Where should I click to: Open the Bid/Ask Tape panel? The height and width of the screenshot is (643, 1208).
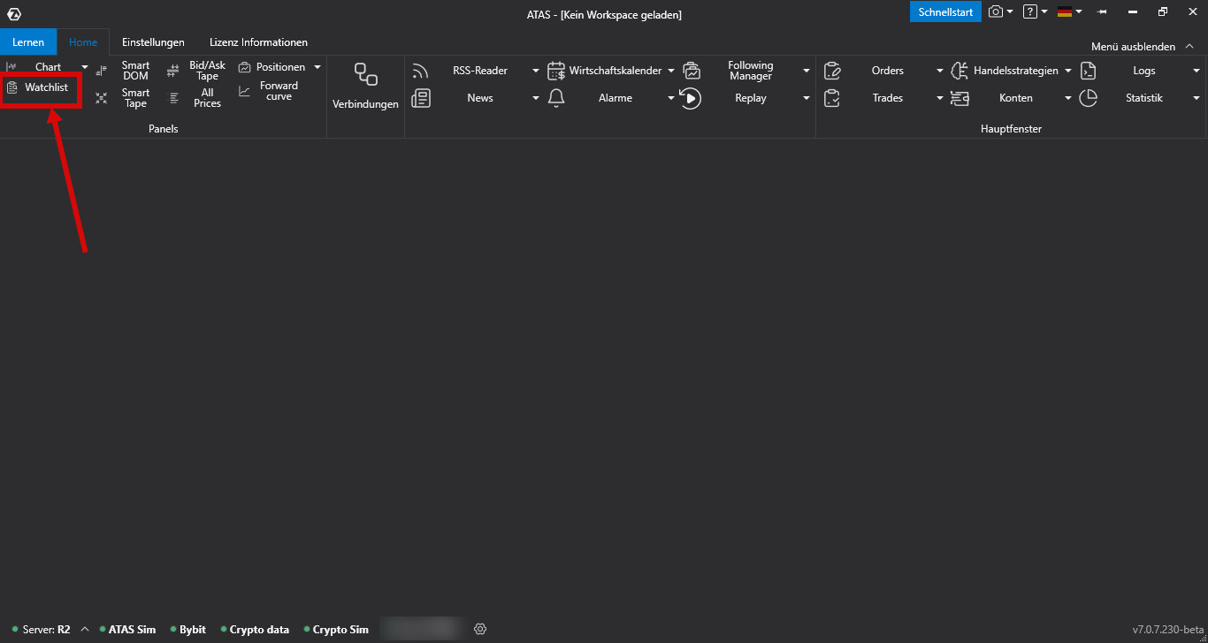[196, 71]
